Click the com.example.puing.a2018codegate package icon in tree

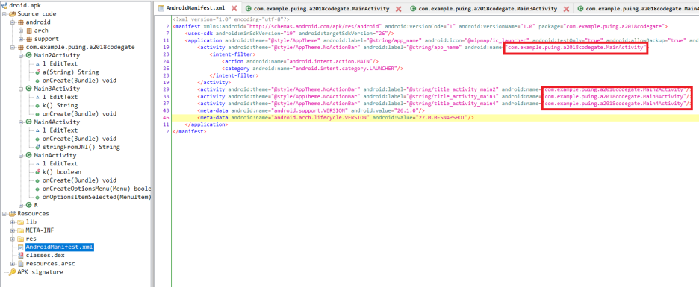[x=22, y=47]
